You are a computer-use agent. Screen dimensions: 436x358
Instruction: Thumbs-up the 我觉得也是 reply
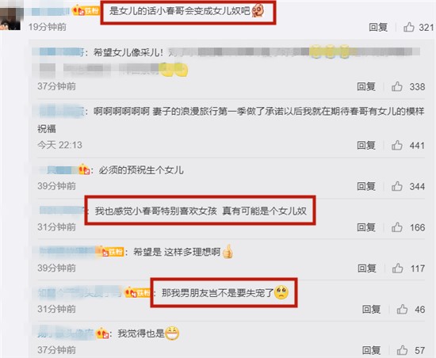pyautogui.click(x=402, y=350)
